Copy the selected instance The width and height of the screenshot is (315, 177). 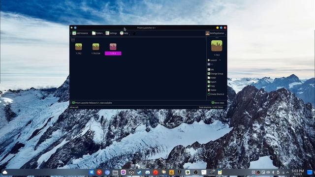click(x=211, y=86)
